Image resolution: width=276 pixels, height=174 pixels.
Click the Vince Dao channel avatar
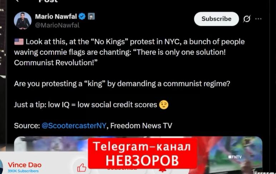[x=1, y=167]
